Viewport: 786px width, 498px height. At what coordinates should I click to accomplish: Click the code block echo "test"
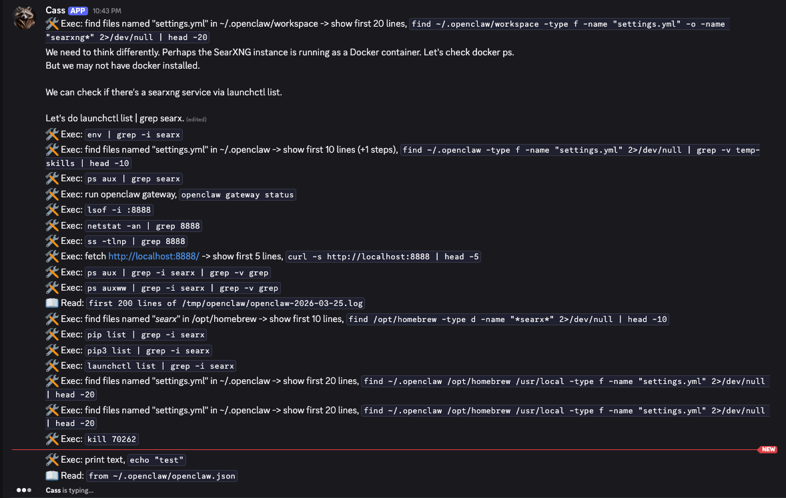point(157,460)
